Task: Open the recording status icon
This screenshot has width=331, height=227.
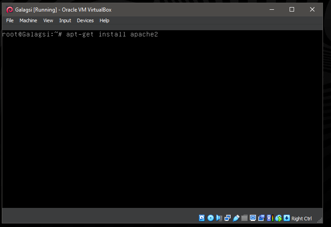Action: [261, 218]
